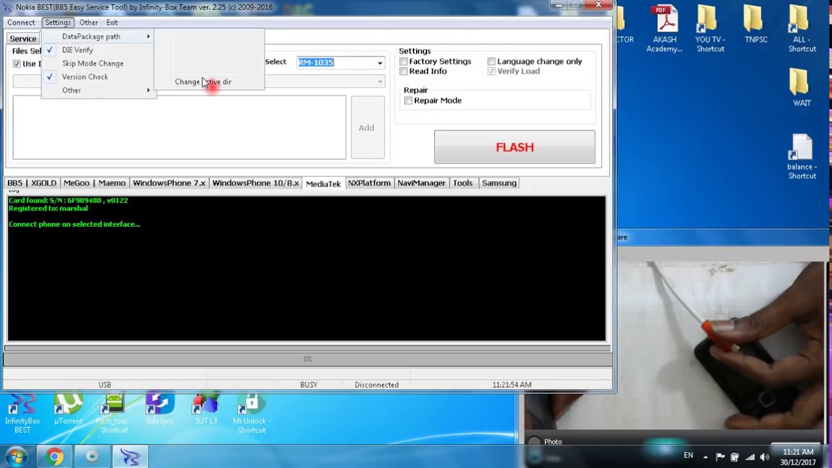This screenshot has width=832, height=468.
Task: Switch to NXPlatform tab
Action: pyautogui.click(x=369, y=183)
